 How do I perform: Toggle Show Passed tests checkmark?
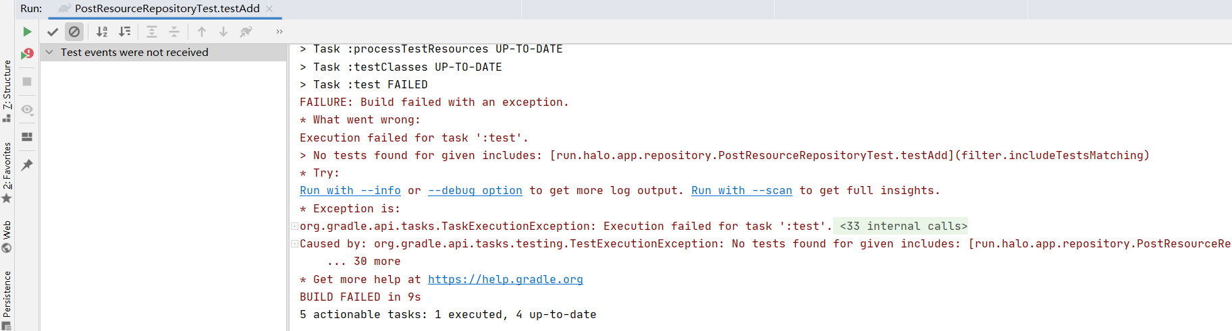(53, 32)
